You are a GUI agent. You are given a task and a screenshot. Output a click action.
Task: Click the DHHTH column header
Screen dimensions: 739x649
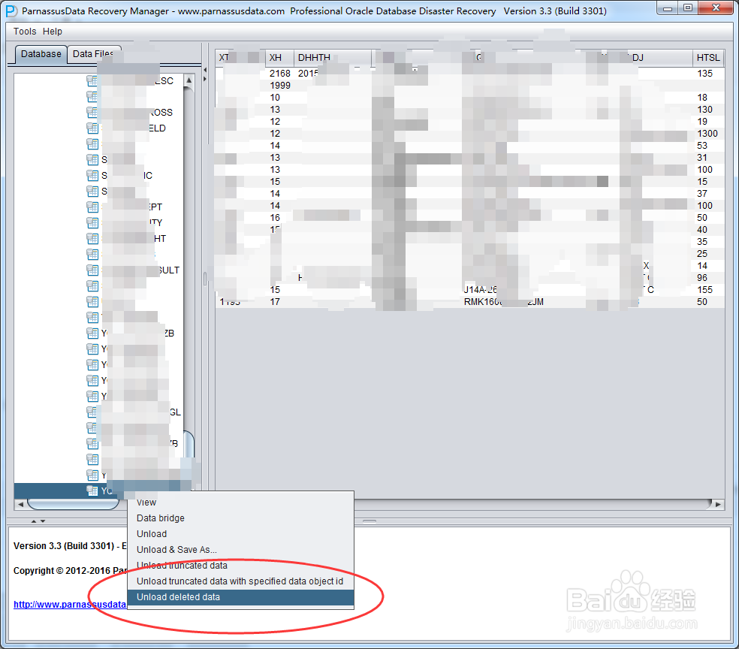click(332, 58)
